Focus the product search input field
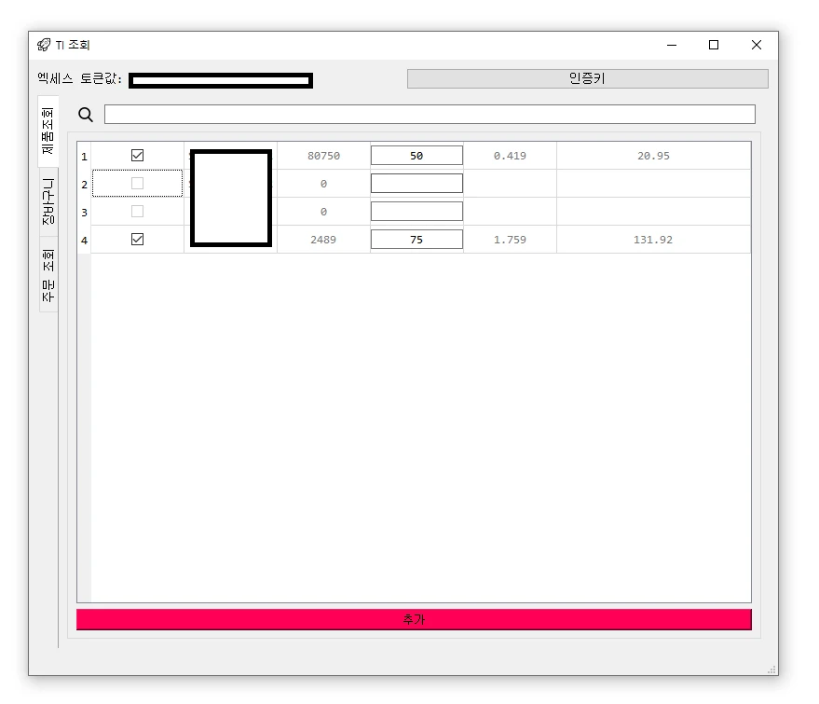The height and width of the screenshot is (704, 819). [430, 115]
